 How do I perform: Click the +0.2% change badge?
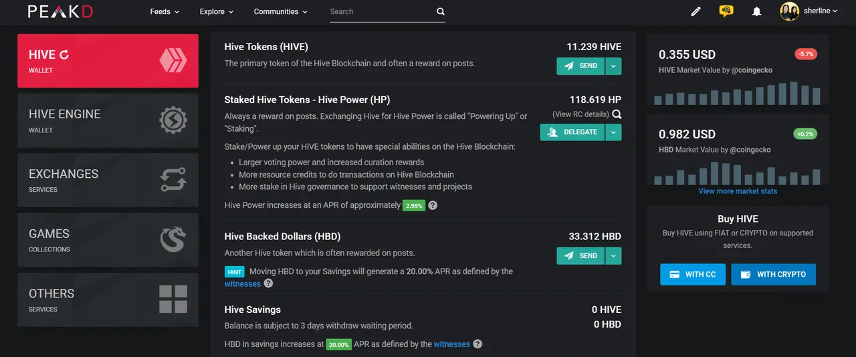point(806,134)
